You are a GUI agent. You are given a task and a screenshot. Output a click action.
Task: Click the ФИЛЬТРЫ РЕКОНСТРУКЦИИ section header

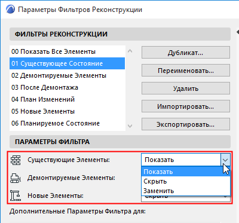[x=120, y=34]
